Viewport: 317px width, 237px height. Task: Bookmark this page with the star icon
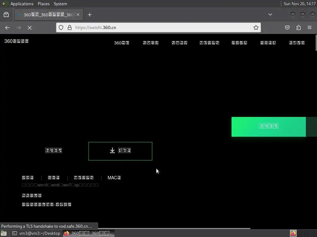tap(256, 27)
